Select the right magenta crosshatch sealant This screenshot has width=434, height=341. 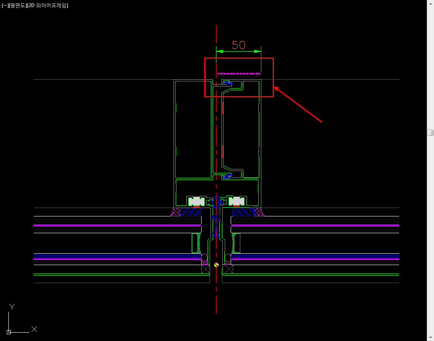coord(258,212)
